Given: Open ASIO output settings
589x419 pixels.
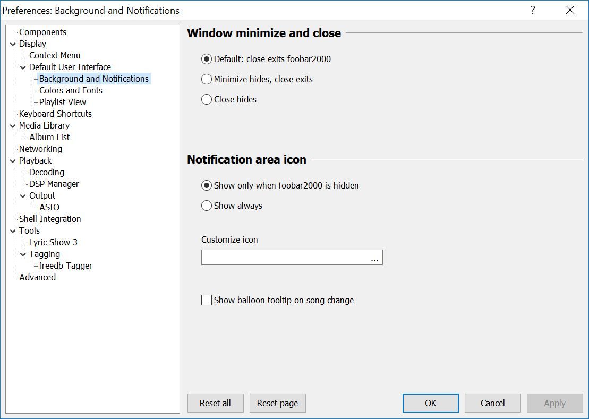Looking at the screenshot, I should 49,207.
